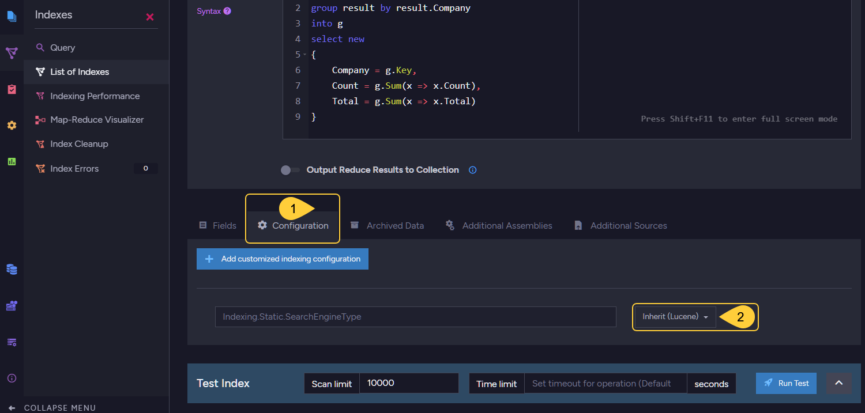
Task: Click code line 'group result by result.Company'
Action: (391, 8)
